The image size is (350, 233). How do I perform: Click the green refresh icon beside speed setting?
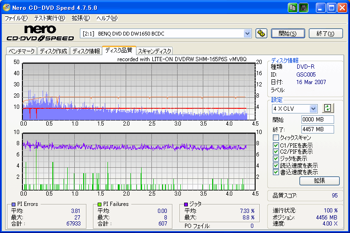click(328, 108)
